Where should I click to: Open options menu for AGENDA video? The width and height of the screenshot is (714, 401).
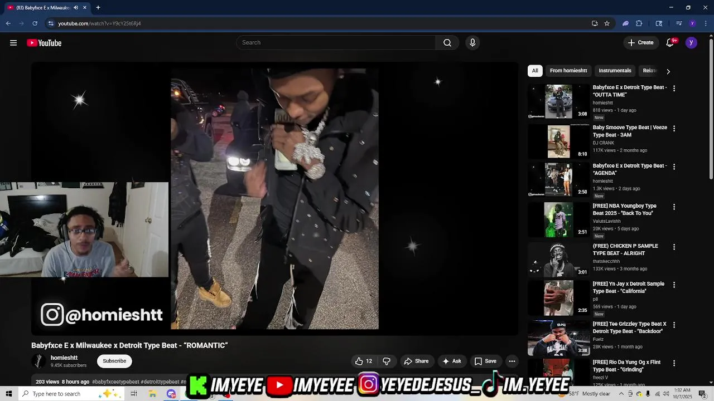674,167
